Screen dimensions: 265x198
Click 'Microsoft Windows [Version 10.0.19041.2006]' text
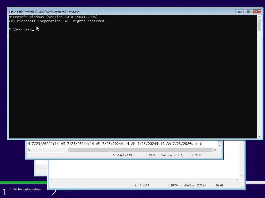click(x=53, y=17)
